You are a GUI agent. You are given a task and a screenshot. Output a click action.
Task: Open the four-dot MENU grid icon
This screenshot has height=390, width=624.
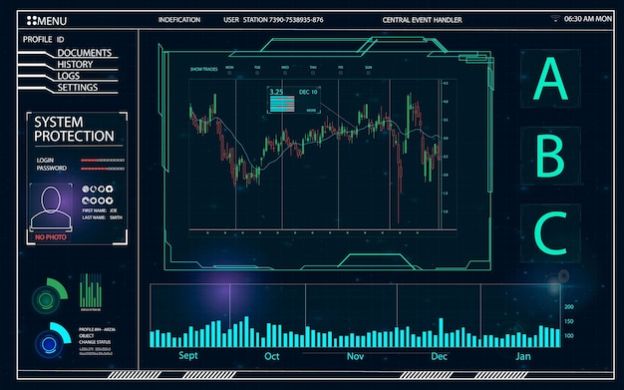(x=32, y=21)
